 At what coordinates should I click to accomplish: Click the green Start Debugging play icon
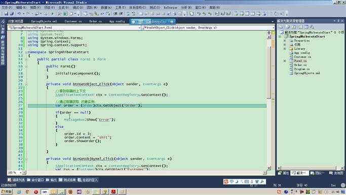pos(52,14)
